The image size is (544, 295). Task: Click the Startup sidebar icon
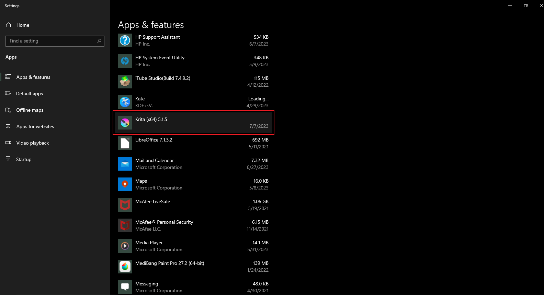(x=8, y=159)
